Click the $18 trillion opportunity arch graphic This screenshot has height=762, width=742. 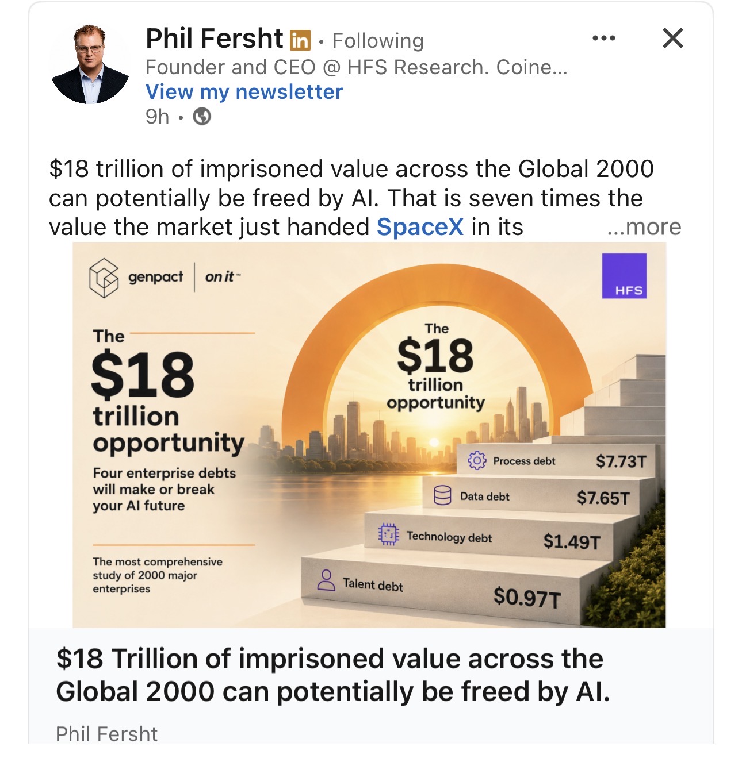point(436,368)
